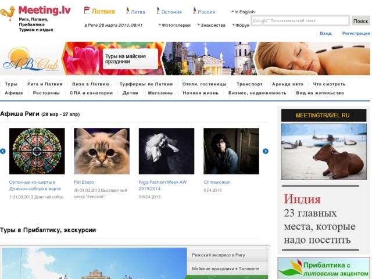Viewport: 372px width, 279px height.
Task: Switch to In English language link
Action: click(x=244, y=12)
